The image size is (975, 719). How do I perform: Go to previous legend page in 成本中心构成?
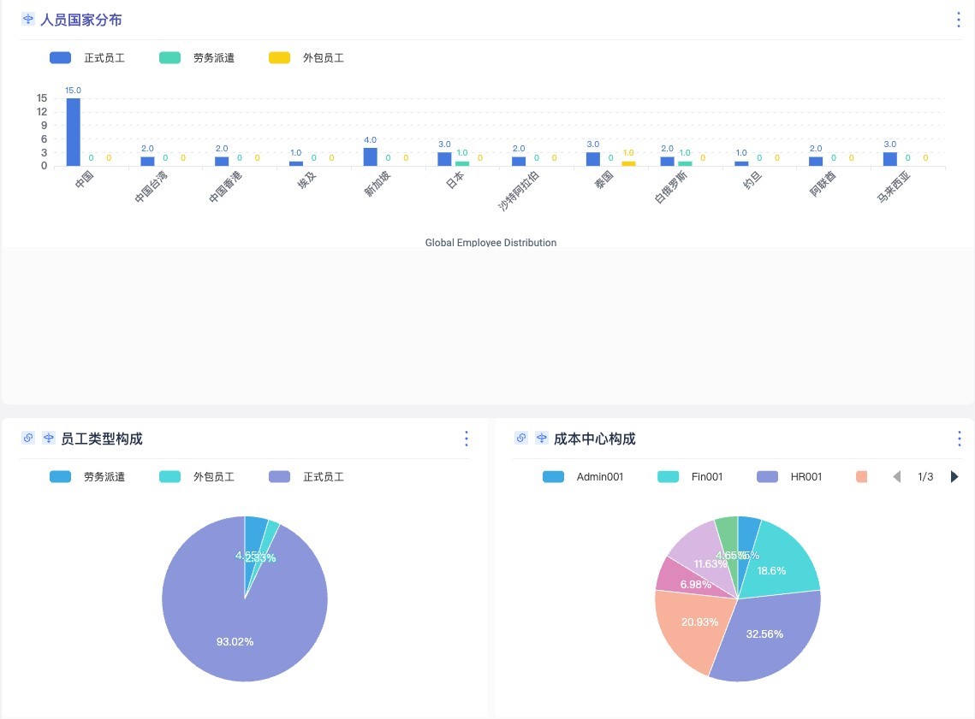pyautogui.click(x=897, y=477)
